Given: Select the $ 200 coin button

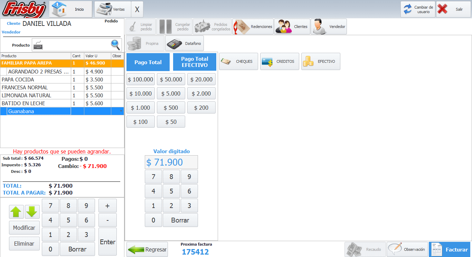Looking at the screenshot, I should (x=201, y=108).
